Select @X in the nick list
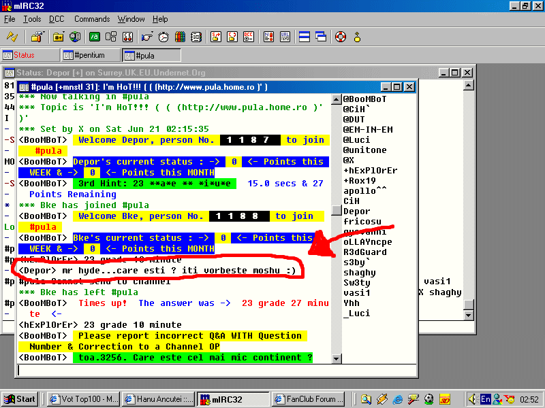Viewport: 545px width, 408px height. tap(349, 160)
